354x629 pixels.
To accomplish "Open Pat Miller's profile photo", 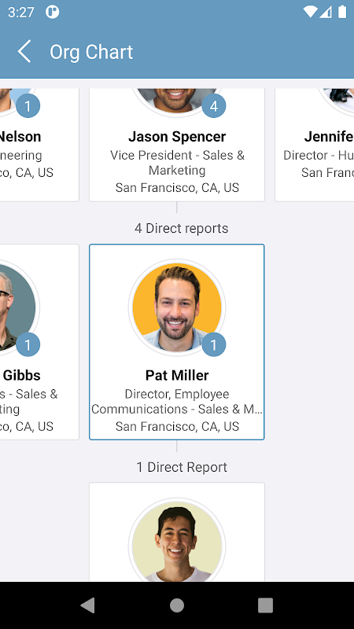I will [x=177, y=307].
